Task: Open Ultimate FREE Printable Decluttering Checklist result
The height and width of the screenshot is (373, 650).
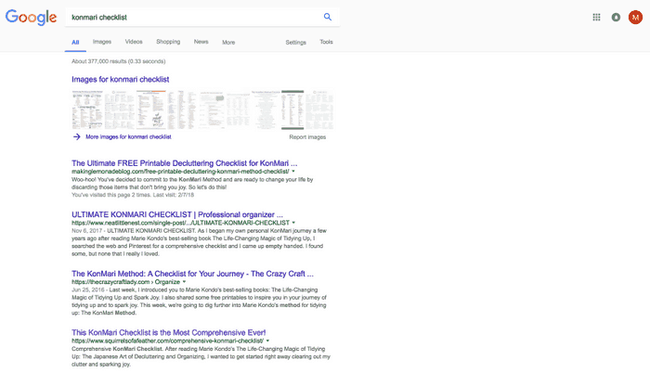Action: point(185,163)
